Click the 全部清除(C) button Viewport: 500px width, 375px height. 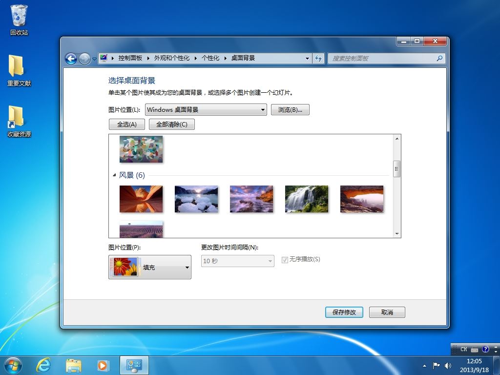[171, 125]
